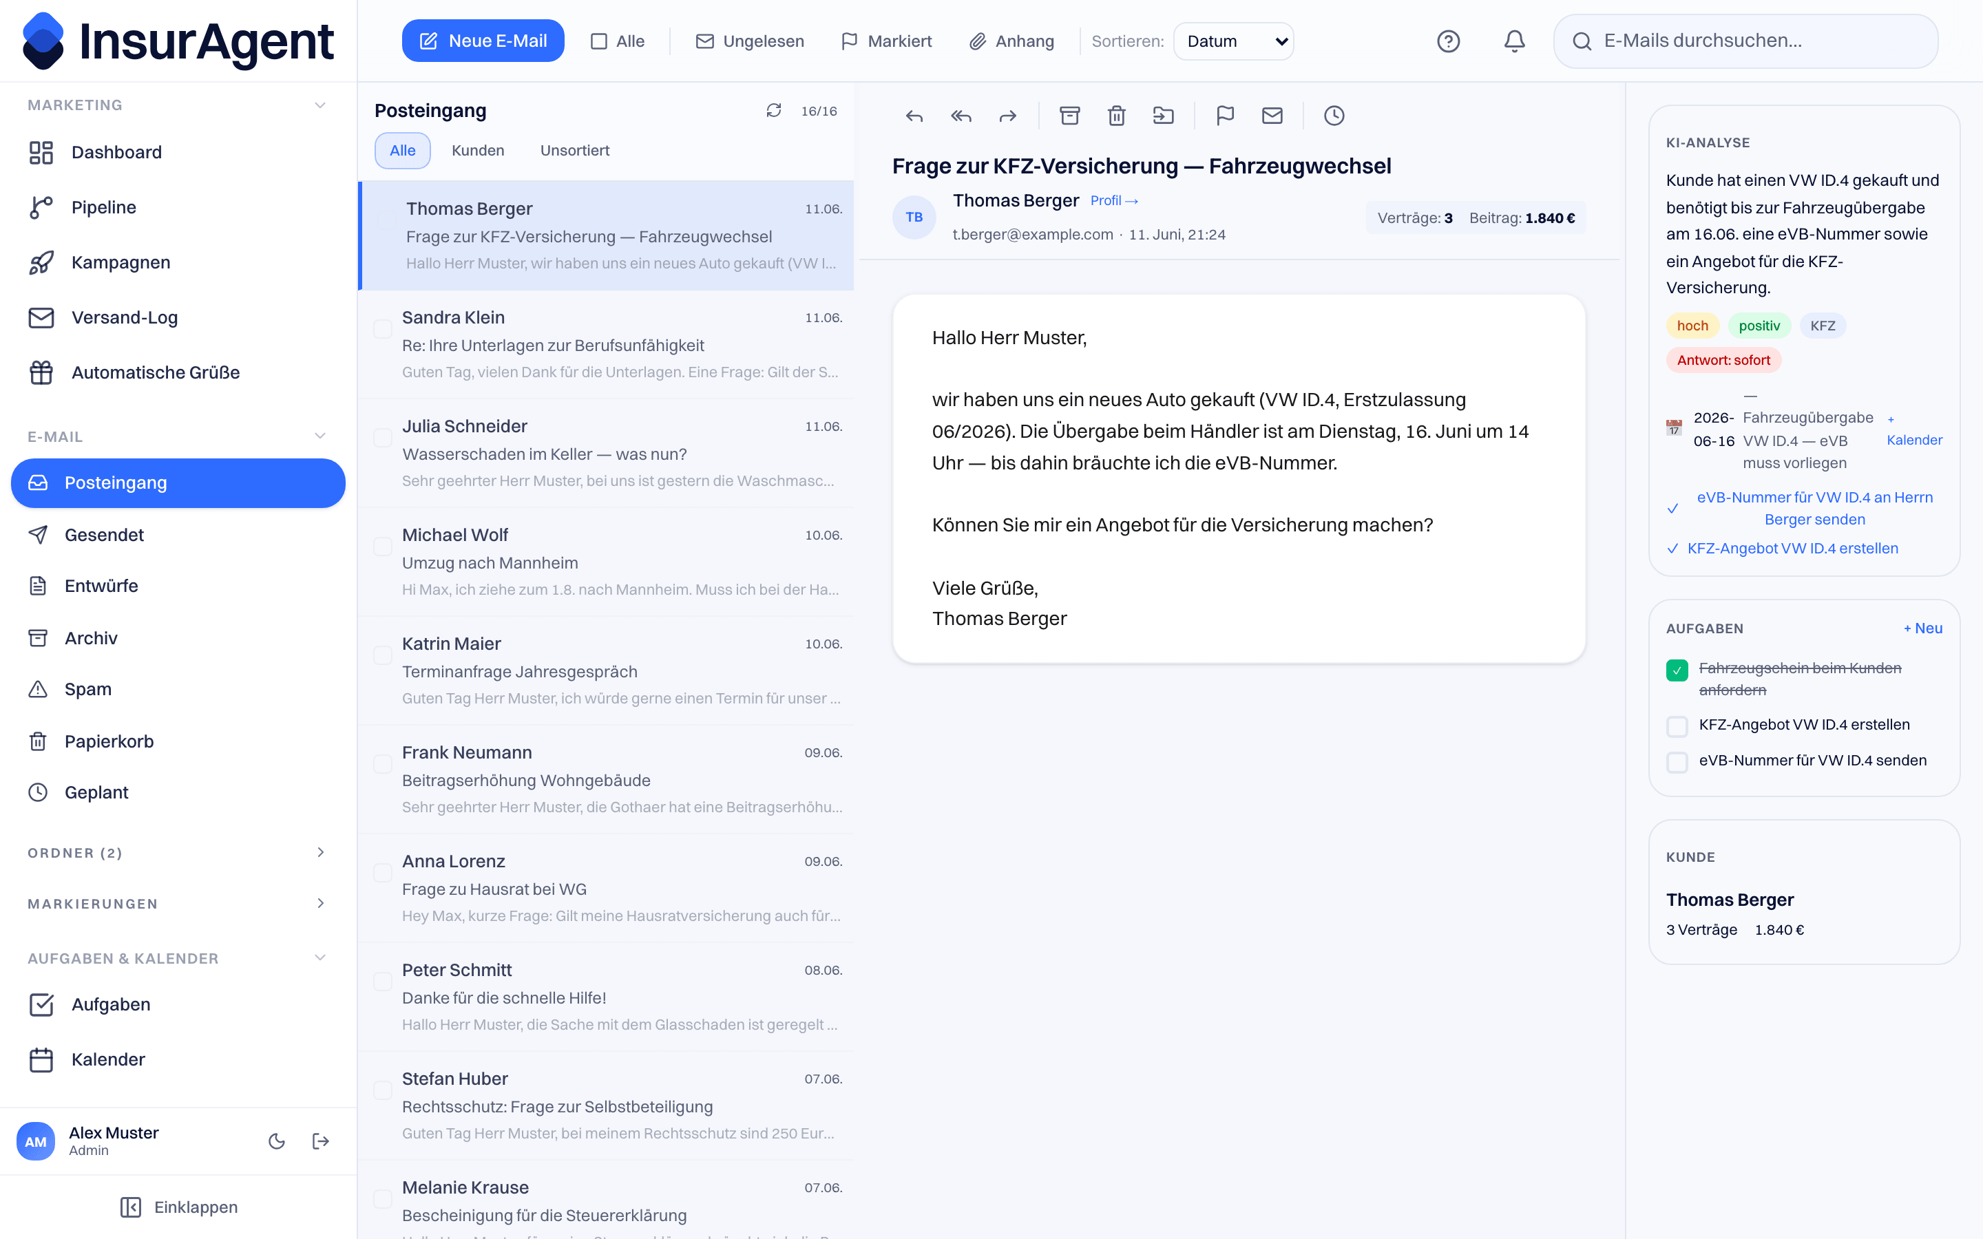1983x1239 pixels.
Task: Move email to folder icon
Action: tap(1163, 116)
